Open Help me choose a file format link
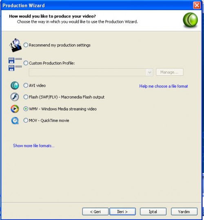Image resolution: width=204 pixels, height=220 pixels. pos(164,86)
